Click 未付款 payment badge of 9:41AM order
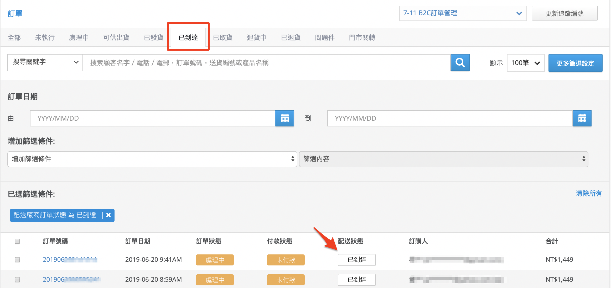The height and width of the screenshot is (288, 611). click(286, 260)
